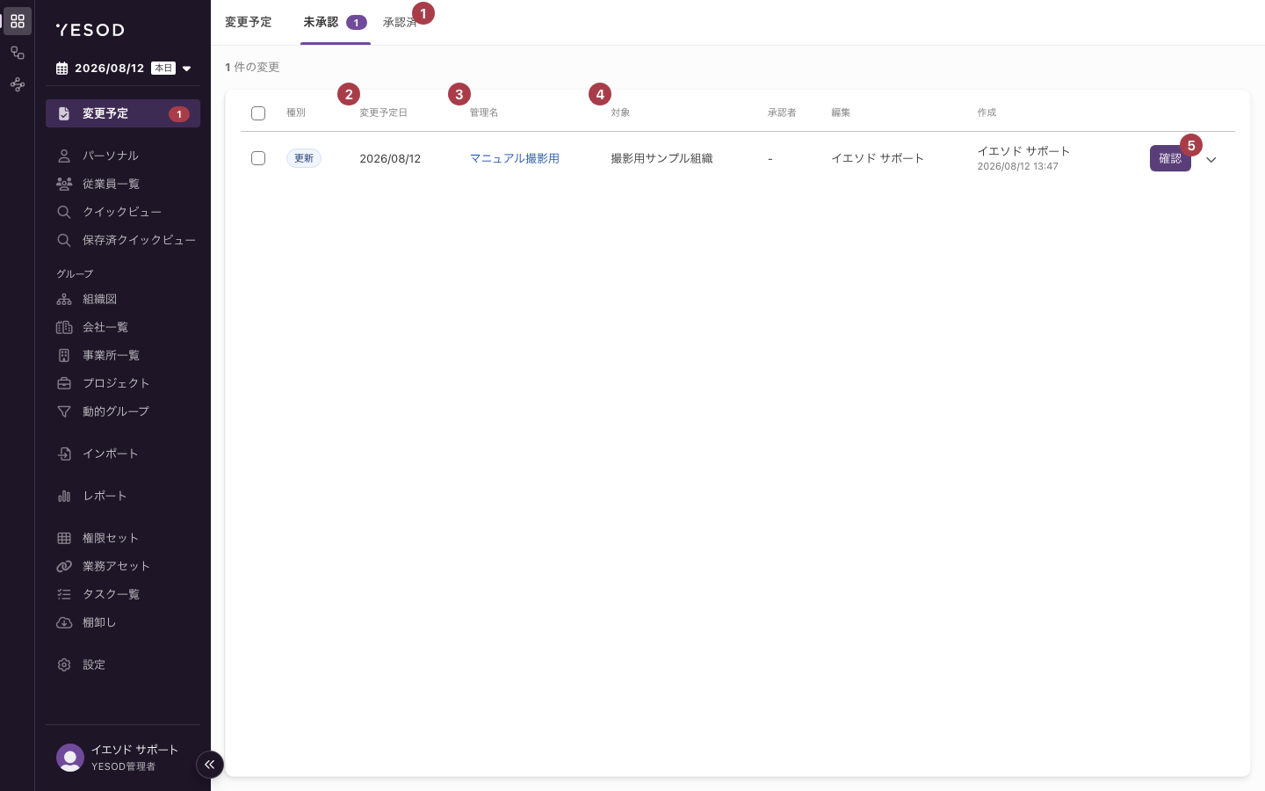Screen dimensions: 1265x791
Task: Click the インポート file icon
Action: pyautogui.click(x=64, y=454)
